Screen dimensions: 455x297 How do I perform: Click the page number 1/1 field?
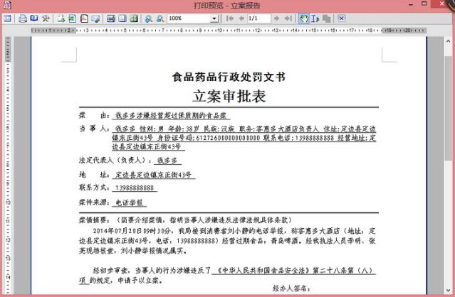[258, 18]
